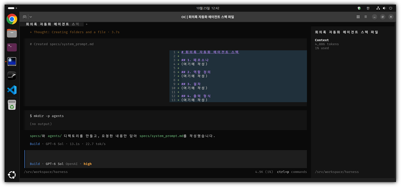
Task: Switch the Build agent mode in the prompt box
Action: (x=35, y=164)
